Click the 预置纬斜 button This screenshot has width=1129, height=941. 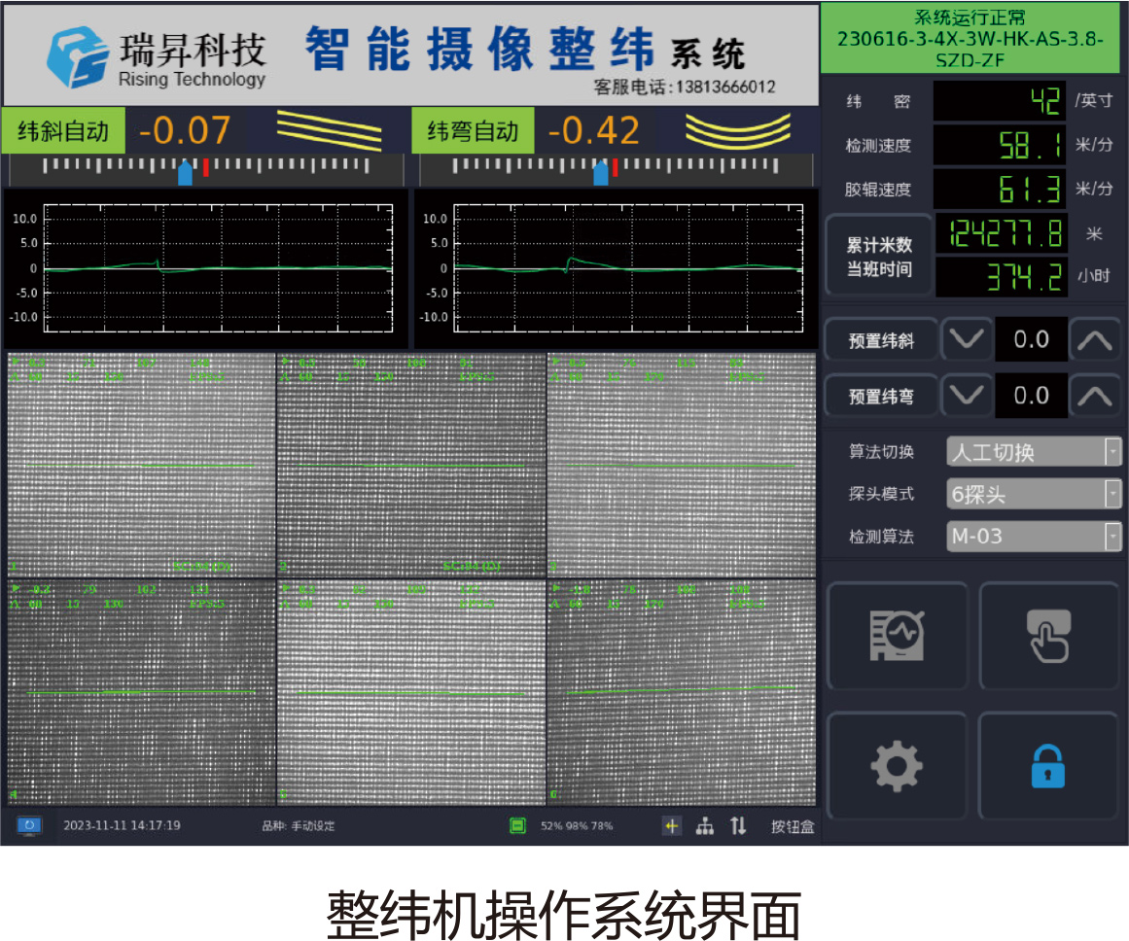point(881,340)
